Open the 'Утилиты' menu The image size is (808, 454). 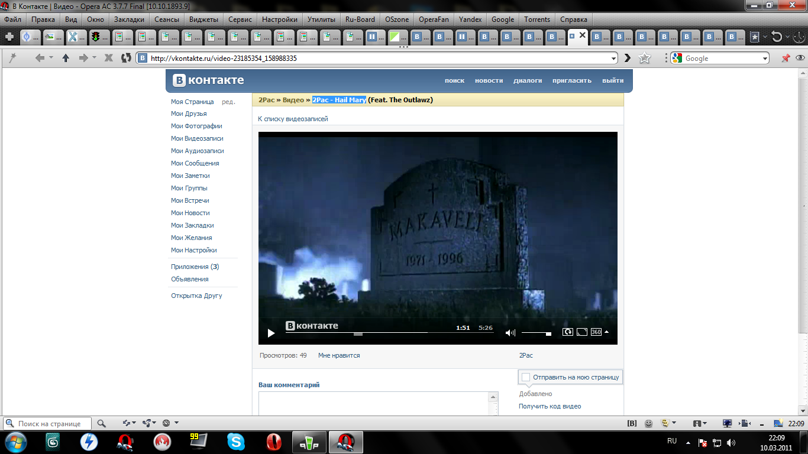[321, 20]
